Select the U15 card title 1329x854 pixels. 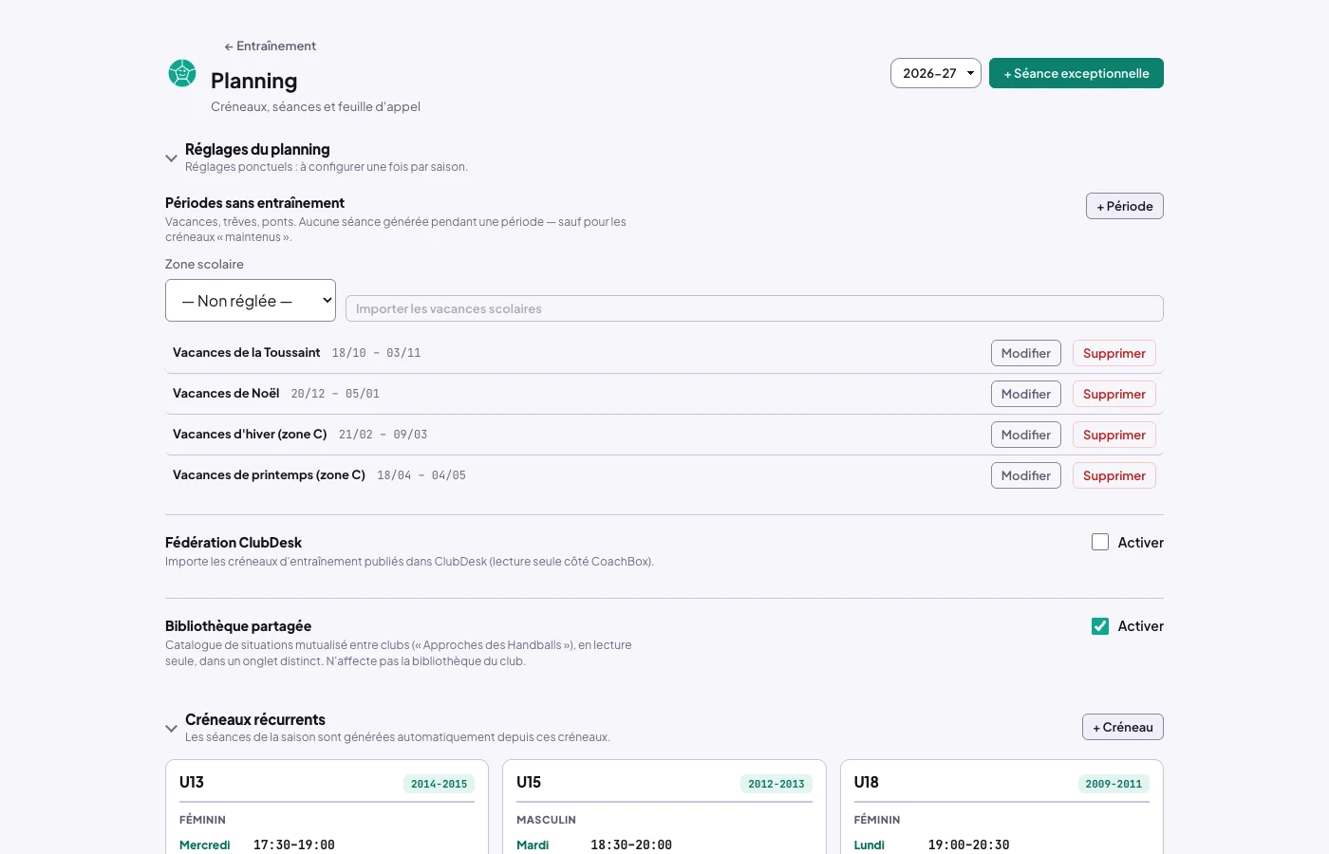click(529, 782)
